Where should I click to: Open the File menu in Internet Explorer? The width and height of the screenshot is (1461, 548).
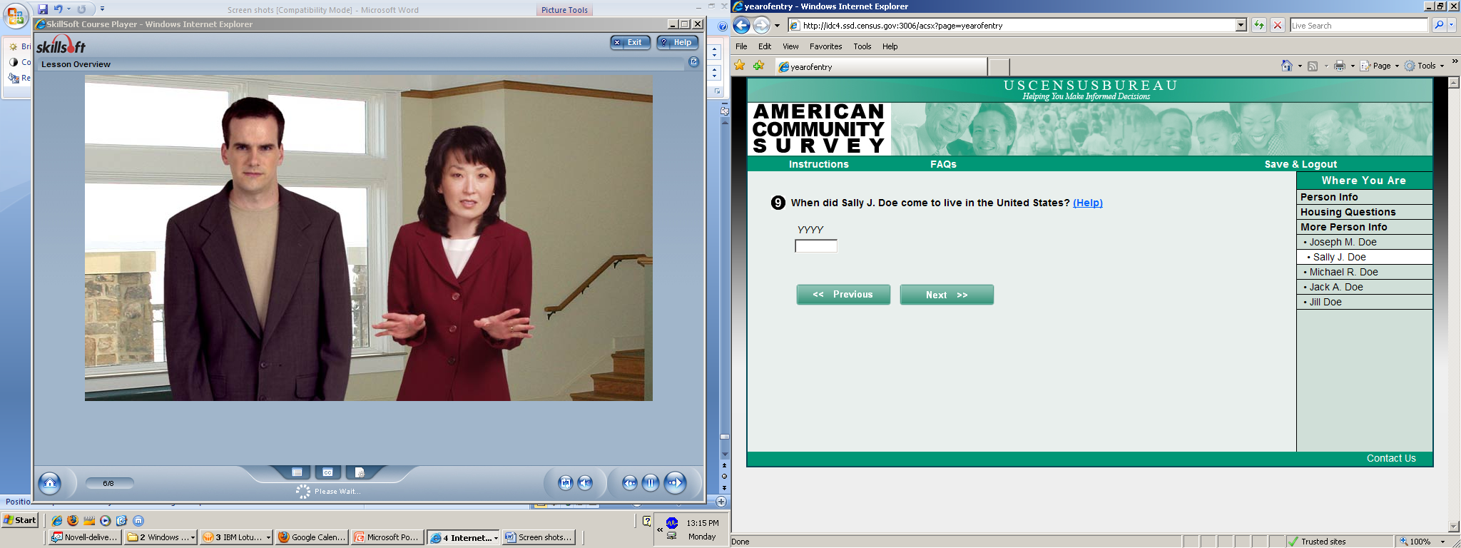pyautogui.click(x=741, y=46)
